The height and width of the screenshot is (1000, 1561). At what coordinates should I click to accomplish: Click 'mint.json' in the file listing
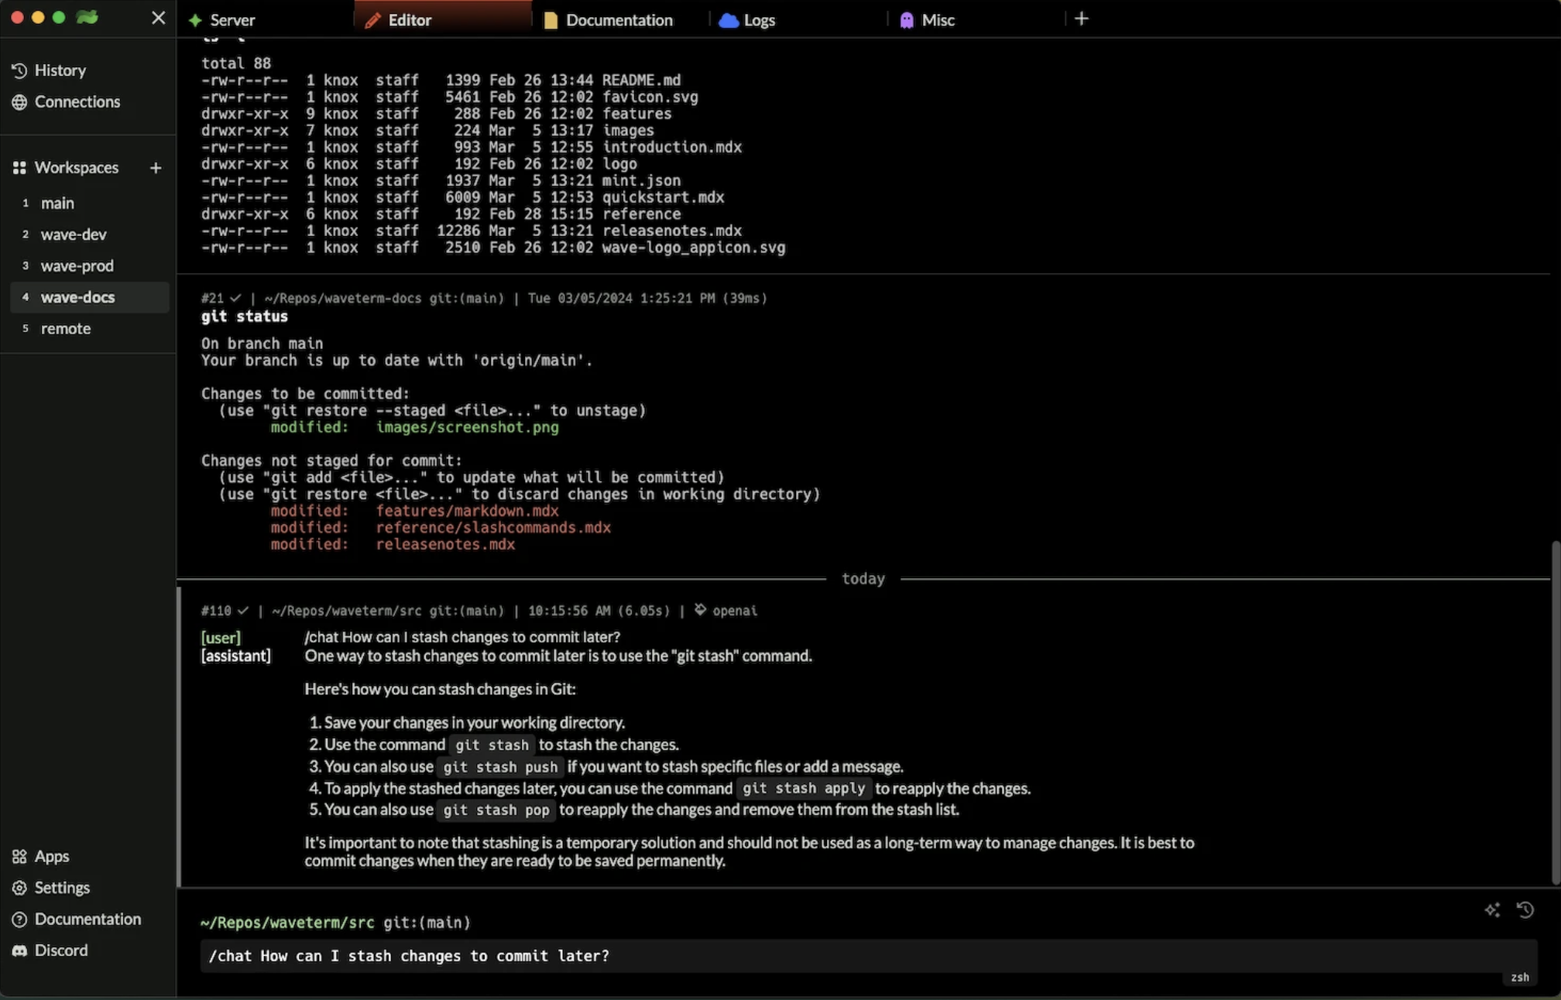641,181
